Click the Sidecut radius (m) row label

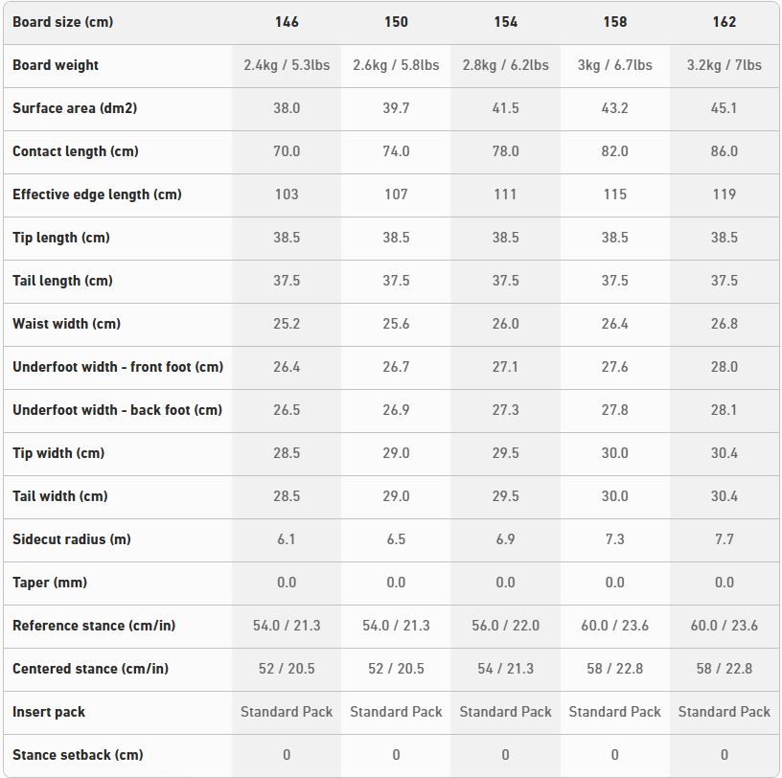(x=72, y=539)
